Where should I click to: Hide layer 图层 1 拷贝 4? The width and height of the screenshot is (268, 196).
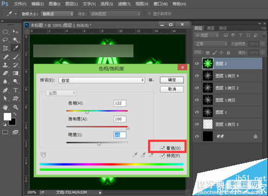tap(197, 76)
